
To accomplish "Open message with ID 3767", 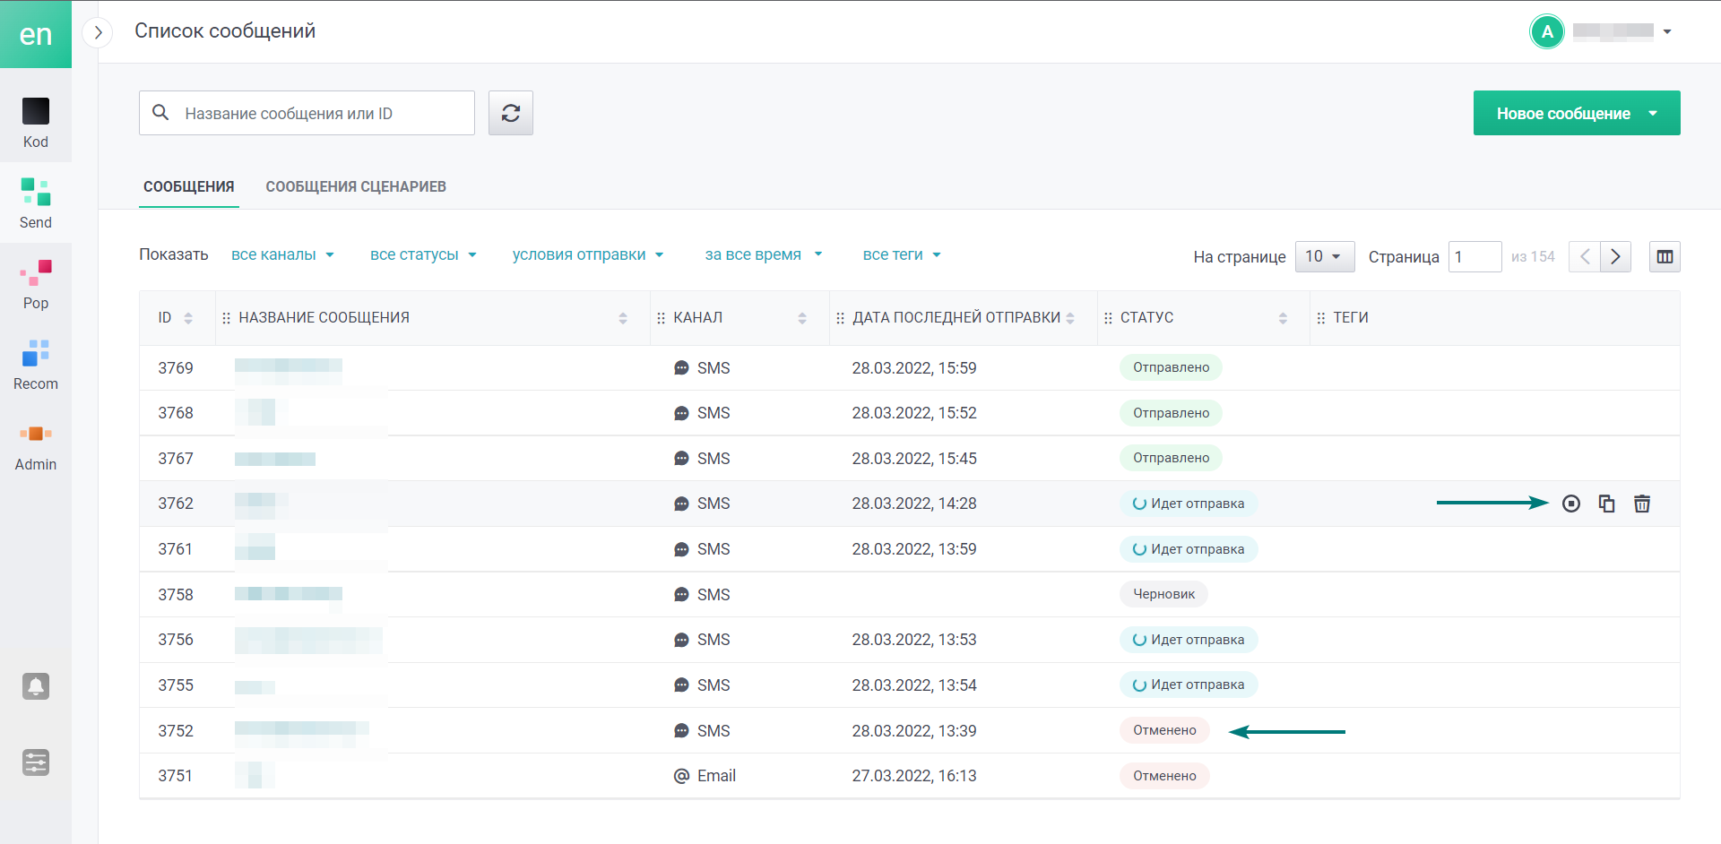I will [x=176, y=459].
